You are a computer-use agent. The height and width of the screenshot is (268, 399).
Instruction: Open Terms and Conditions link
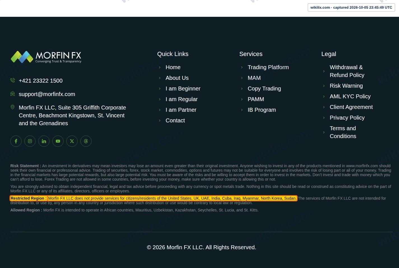[343, 132]
